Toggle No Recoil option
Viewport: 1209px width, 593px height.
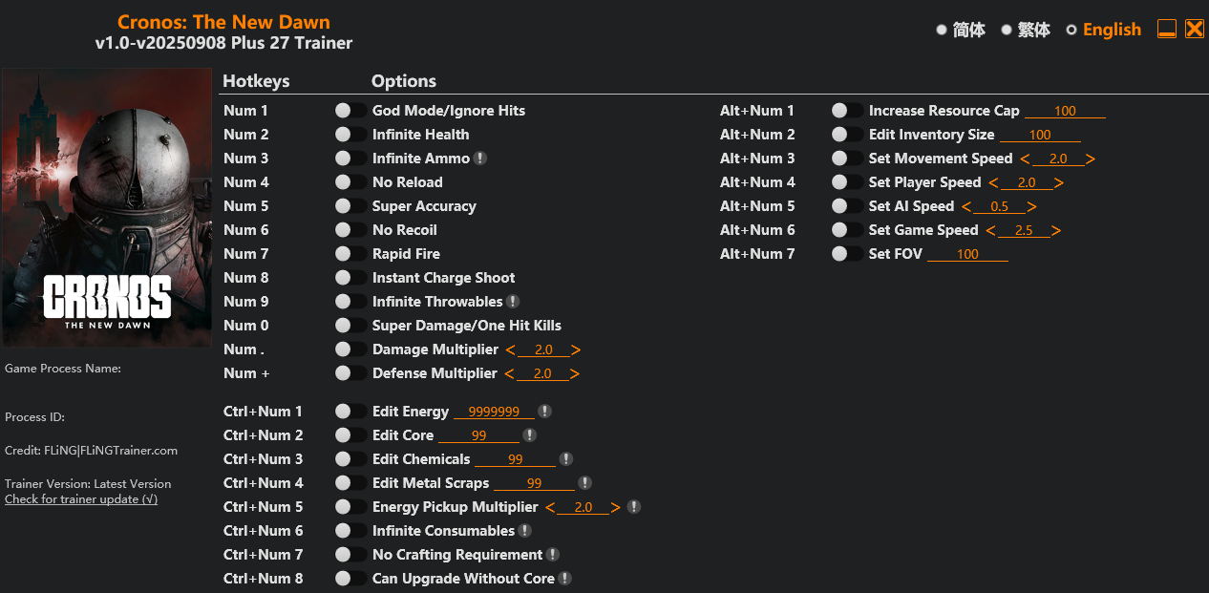350,230
